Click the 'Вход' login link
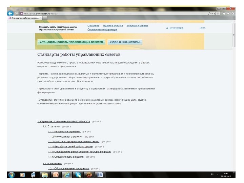This screenshot has width=244, height=183. (202, 28)
